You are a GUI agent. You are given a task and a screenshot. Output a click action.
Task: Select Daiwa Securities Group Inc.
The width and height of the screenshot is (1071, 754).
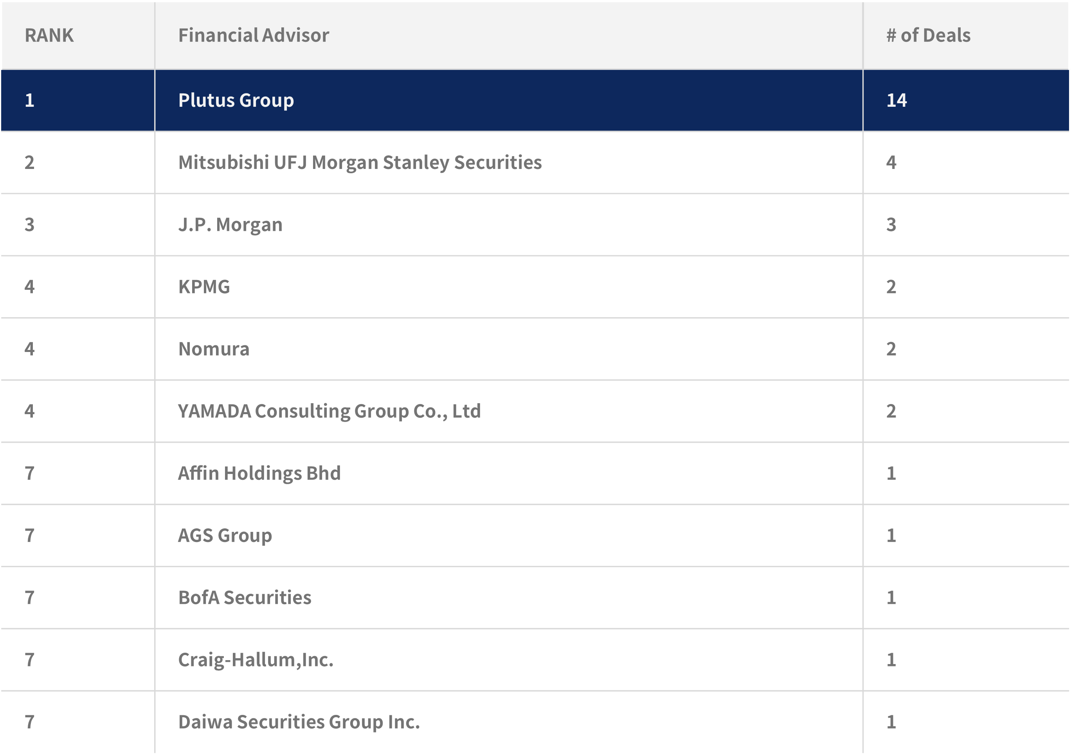point(299,722)
